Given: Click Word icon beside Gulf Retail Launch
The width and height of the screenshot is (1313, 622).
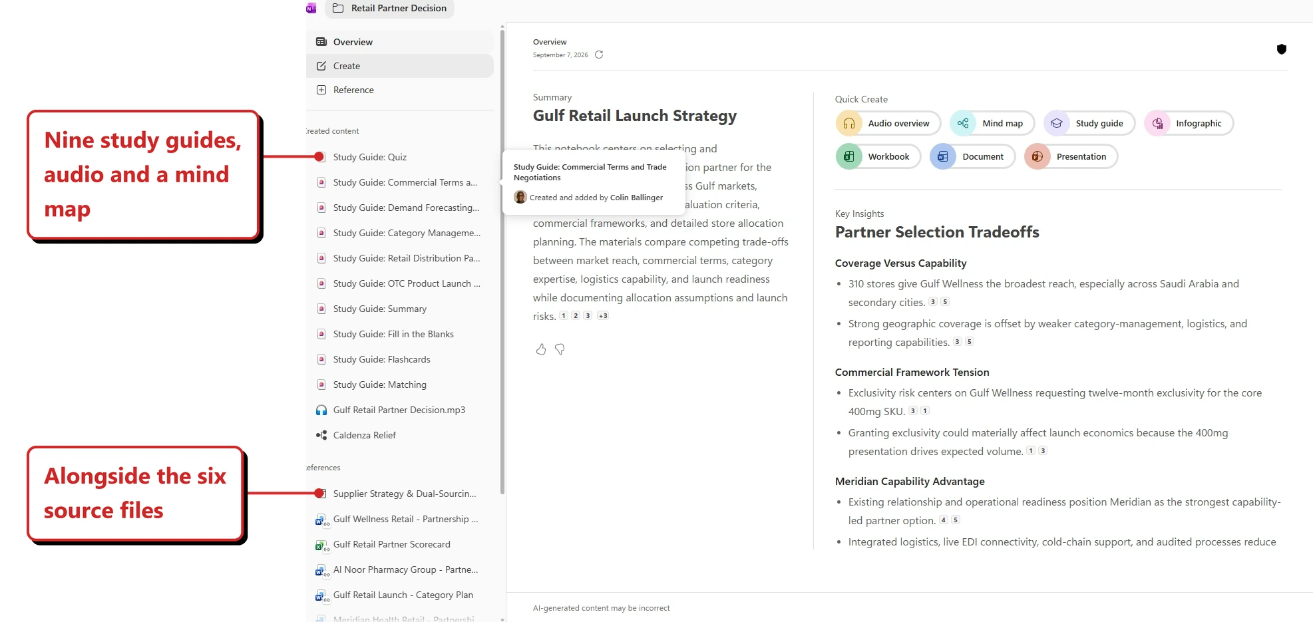Looking at the screenshot, I should pos(322,595).
